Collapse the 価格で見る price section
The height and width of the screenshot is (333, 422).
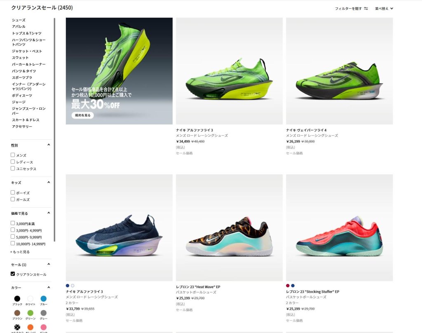[x=49, y=213]
